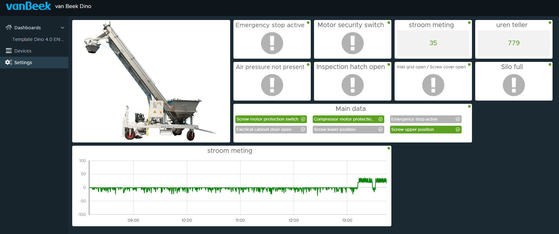Open the Settings menu item
Screen dimensions: 559x234
pyautogui.click(x=23, y=63)
